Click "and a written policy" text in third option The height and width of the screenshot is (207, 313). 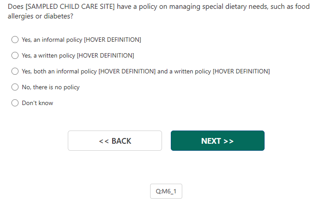click(x=184, y=71)
